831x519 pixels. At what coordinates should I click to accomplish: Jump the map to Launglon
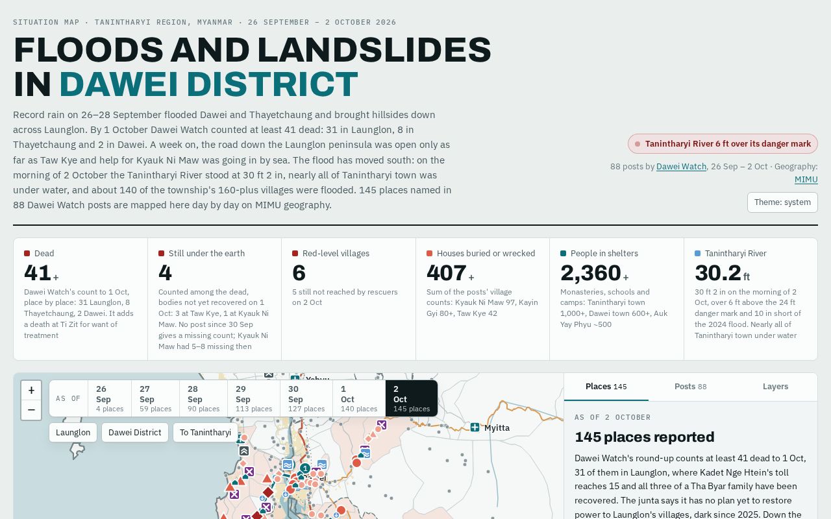[73, 433]
